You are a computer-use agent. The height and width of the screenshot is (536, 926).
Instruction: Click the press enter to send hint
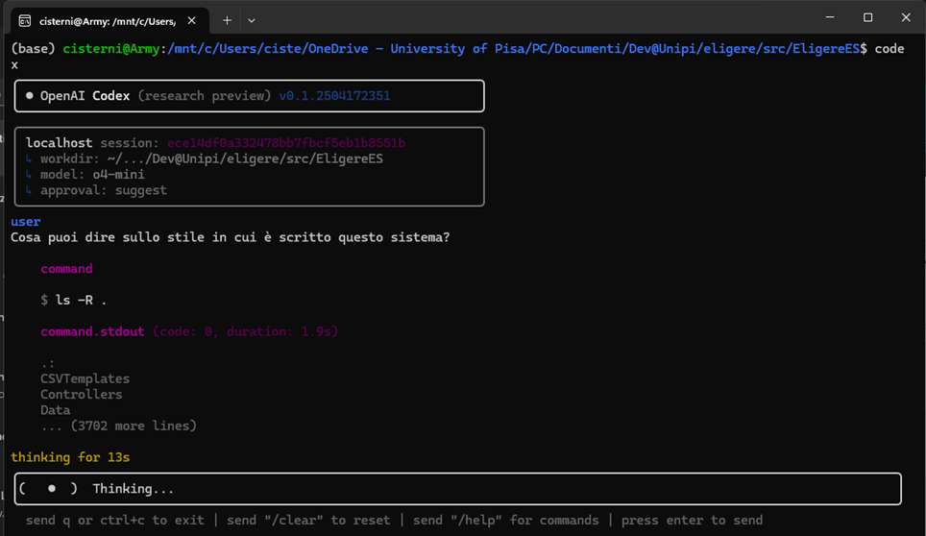coord(692,520)
